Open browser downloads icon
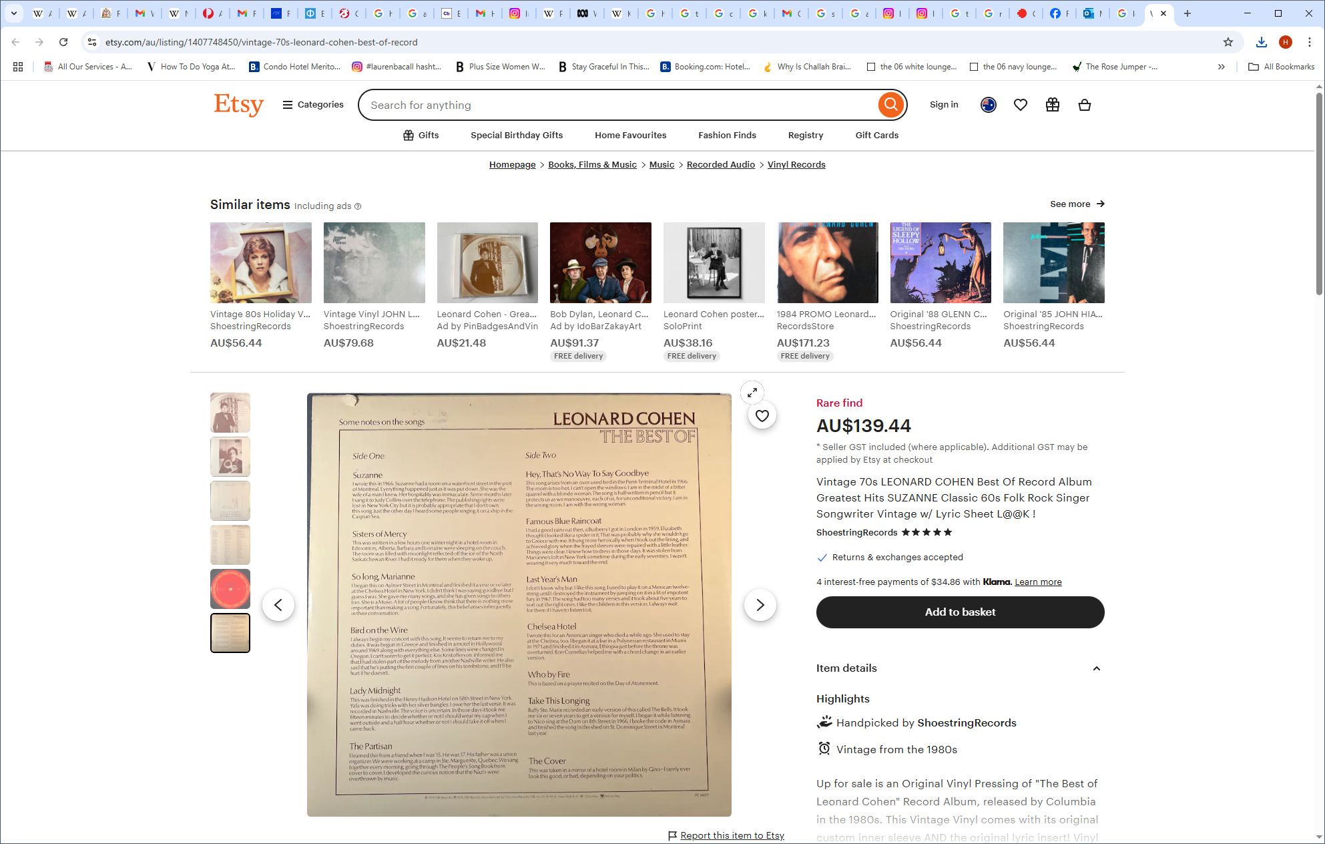Viewport: 1325px width, 844px height. point(1261,42)
